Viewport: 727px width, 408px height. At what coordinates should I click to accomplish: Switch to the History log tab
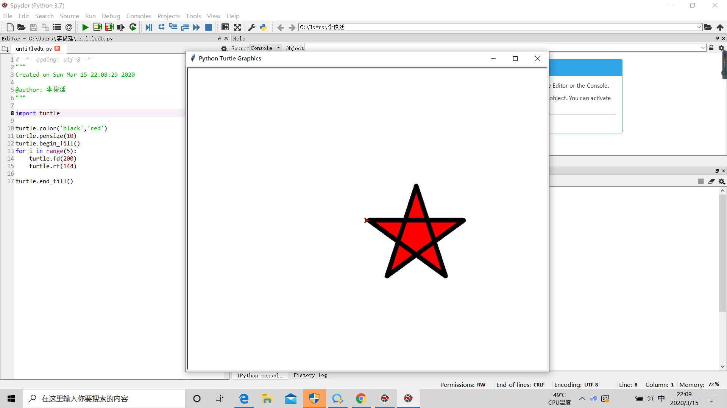[310, 375]
